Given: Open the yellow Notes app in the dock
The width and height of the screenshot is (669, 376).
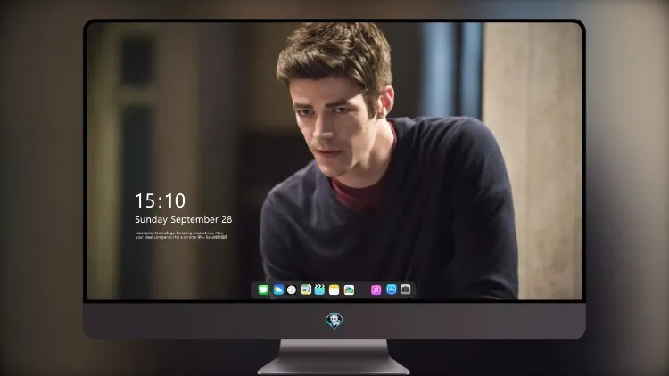Looking at the screenshot, I should [334, 290].
